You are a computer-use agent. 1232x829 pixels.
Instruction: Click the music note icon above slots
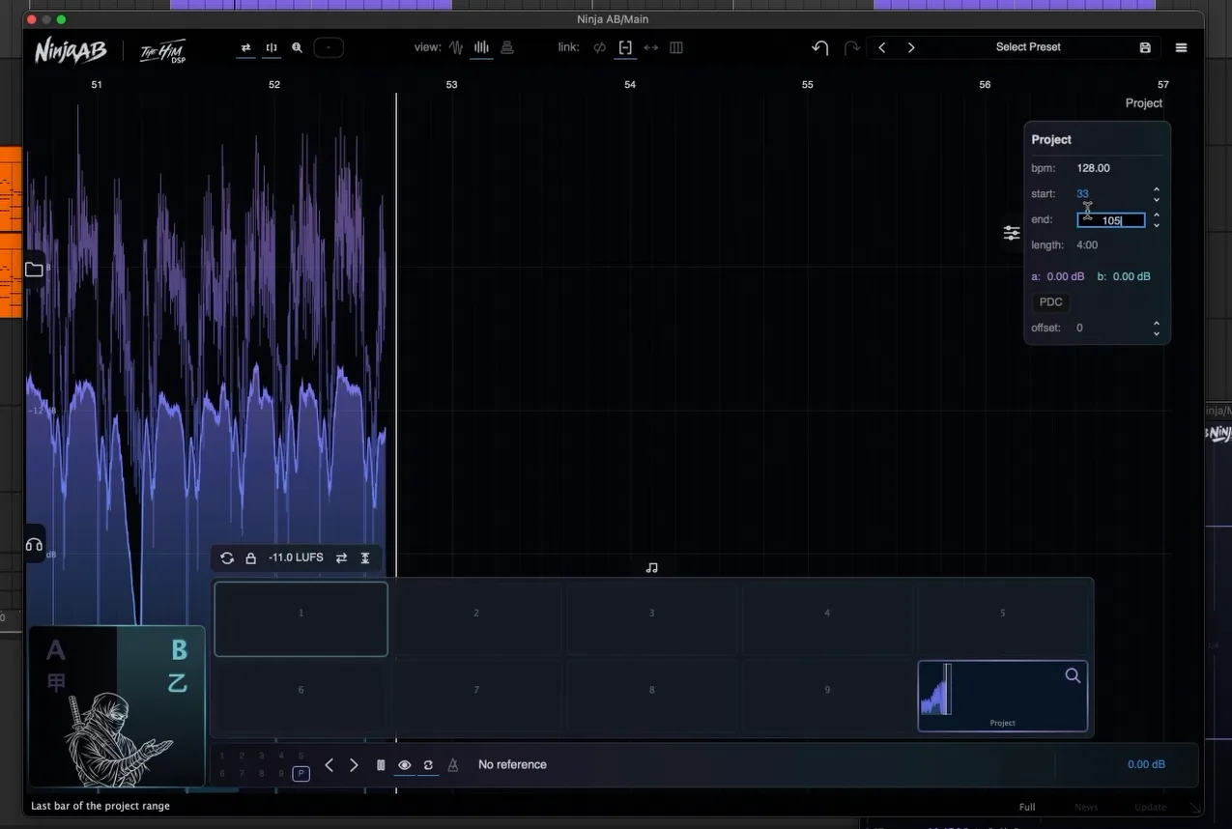click(x=651, y=568)
